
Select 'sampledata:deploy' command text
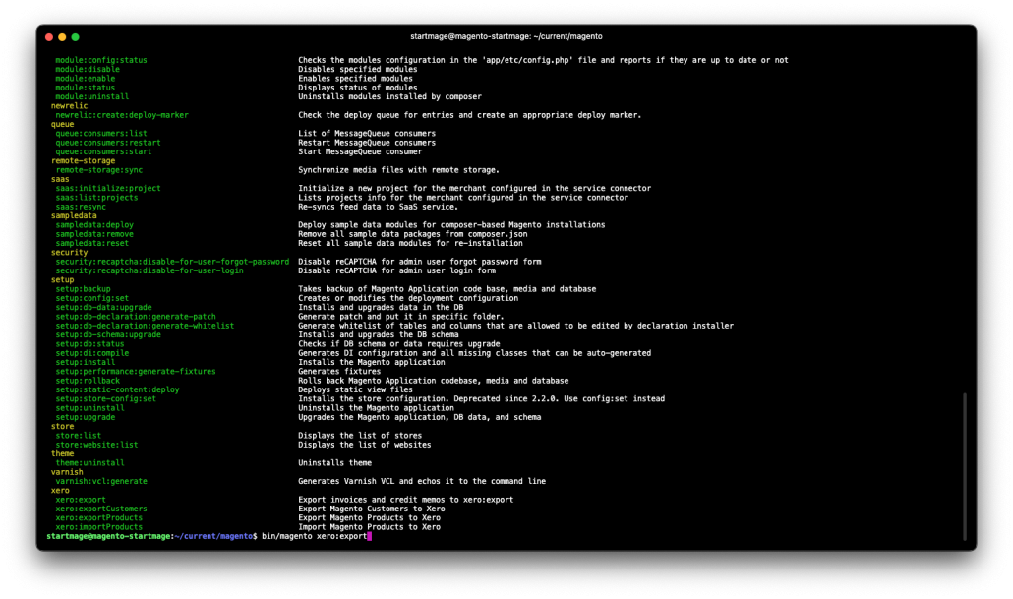pyautogui.click(x=94, y=225)
